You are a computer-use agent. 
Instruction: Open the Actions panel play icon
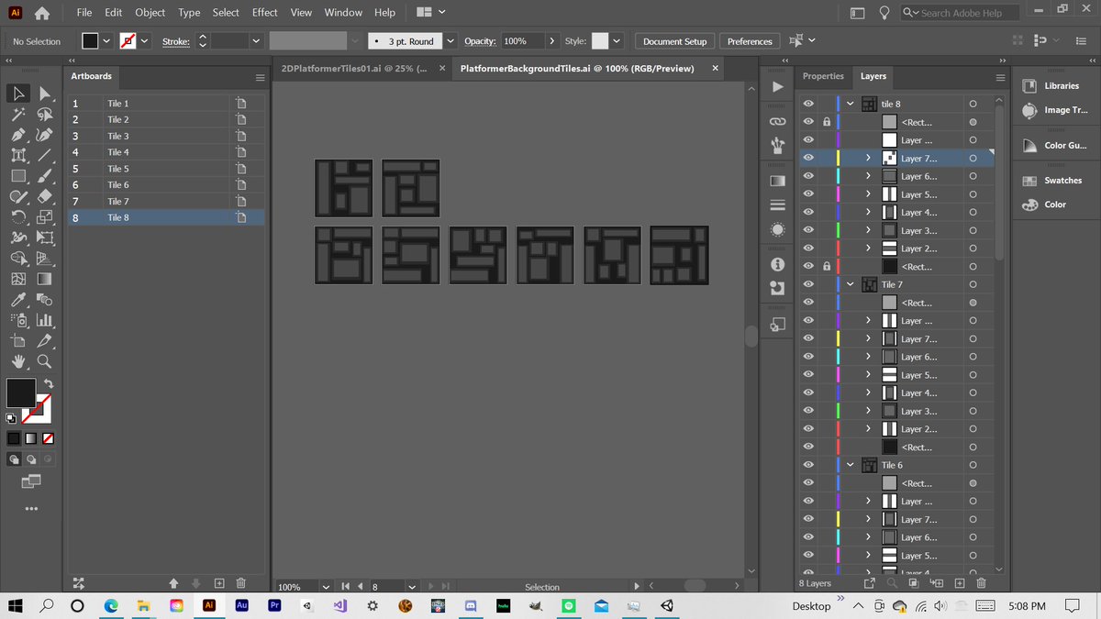(777, 87)
